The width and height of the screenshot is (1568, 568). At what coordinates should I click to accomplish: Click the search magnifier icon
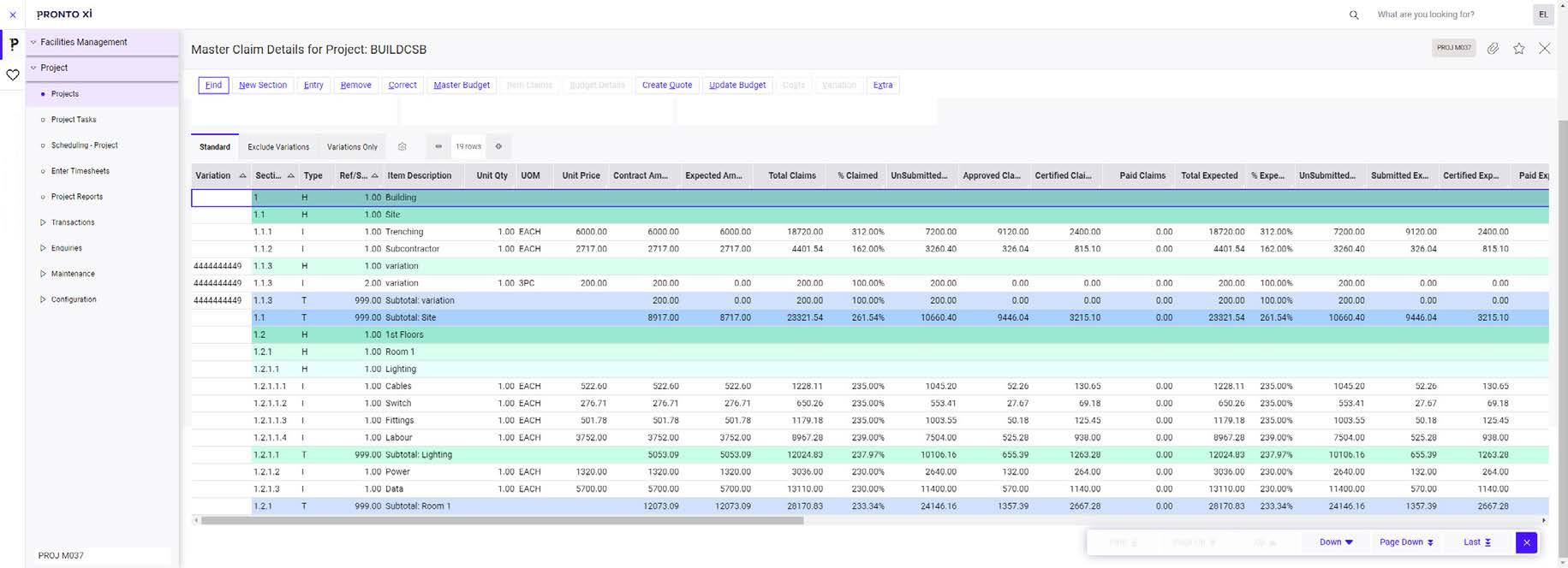coord(1354,15)
